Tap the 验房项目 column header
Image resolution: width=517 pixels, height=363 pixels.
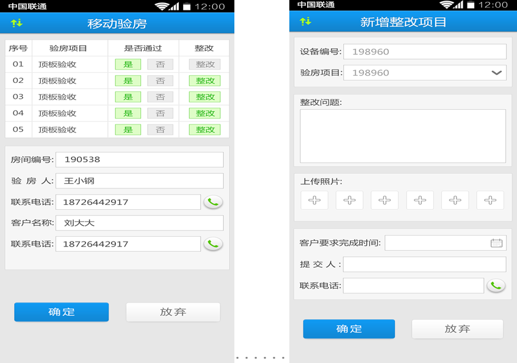(68, 48)
